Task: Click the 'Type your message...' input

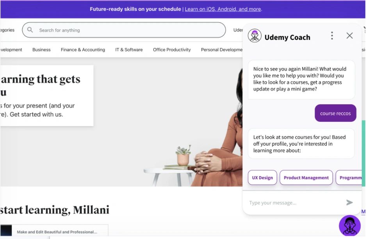Action: click(x=295, y=203)
